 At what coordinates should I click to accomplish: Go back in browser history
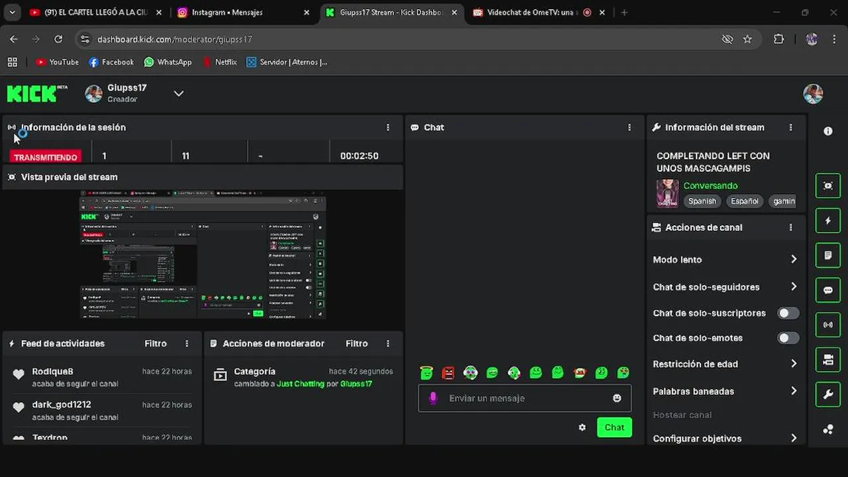click(14, 39)
